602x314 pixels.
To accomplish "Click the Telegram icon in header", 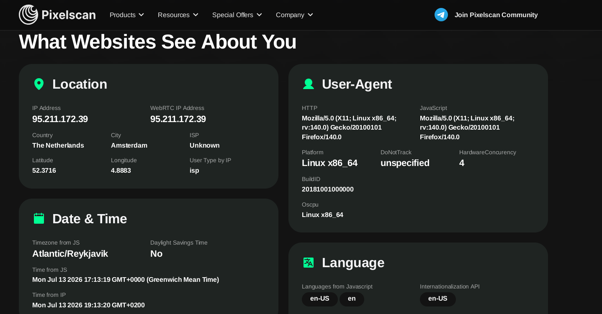I will tap(441, 15).
